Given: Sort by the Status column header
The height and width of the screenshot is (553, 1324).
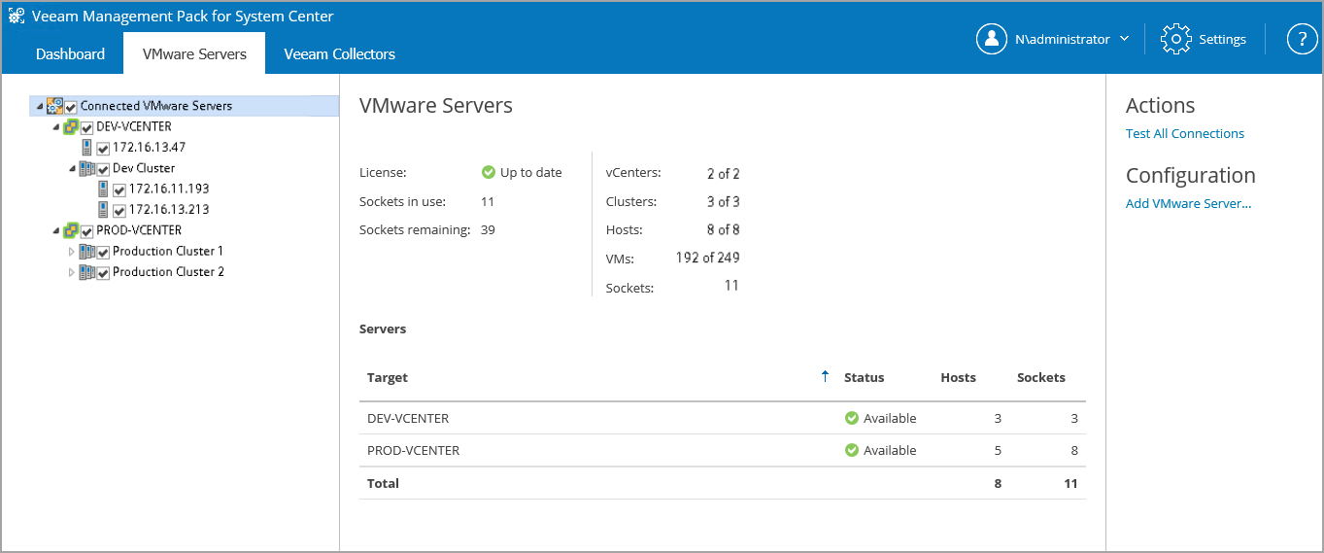Looking at the screenshot, I should click(864, 377).
